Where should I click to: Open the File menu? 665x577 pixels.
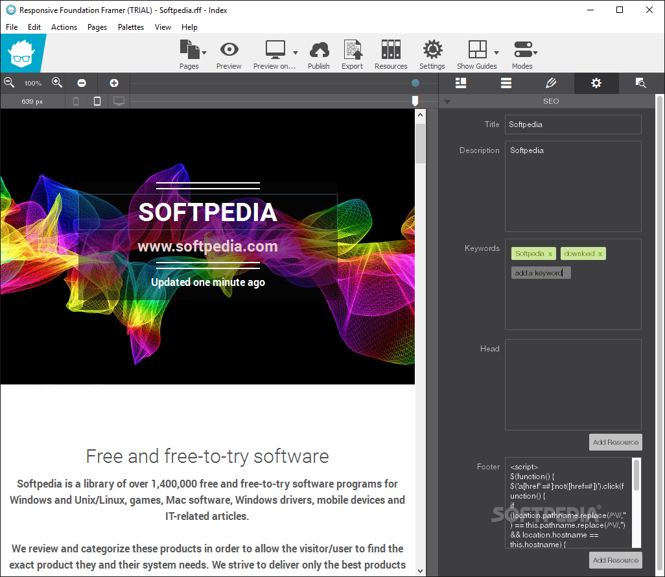tap(12, 27)
